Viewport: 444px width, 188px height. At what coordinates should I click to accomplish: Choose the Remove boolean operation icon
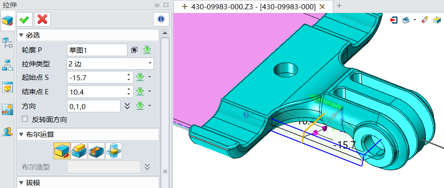coord(95,150)
